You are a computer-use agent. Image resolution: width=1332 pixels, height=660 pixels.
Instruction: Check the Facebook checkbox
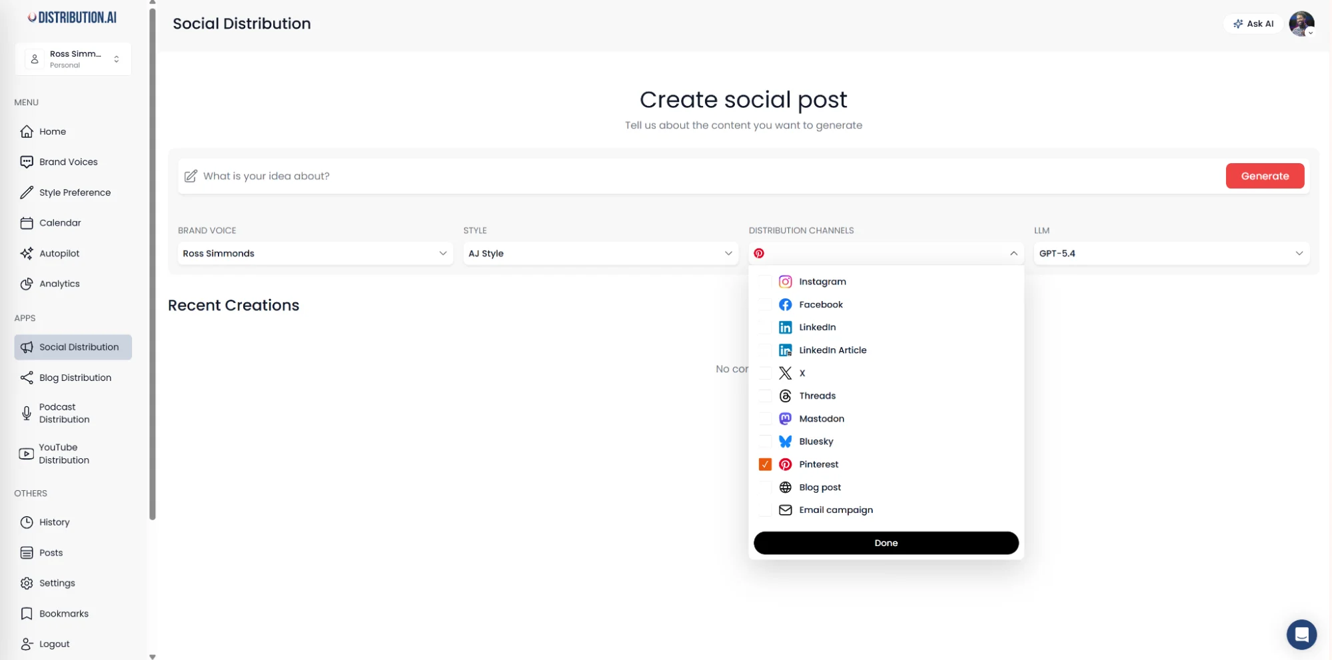click(x=764, y=304)
